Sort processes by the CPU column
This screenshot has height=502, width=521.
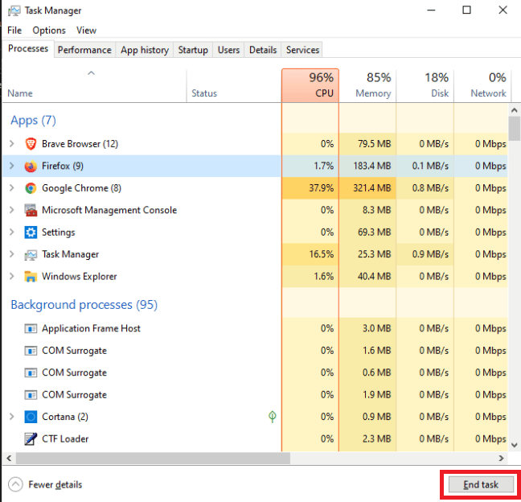pyautogui.click(x=310, y=86)
